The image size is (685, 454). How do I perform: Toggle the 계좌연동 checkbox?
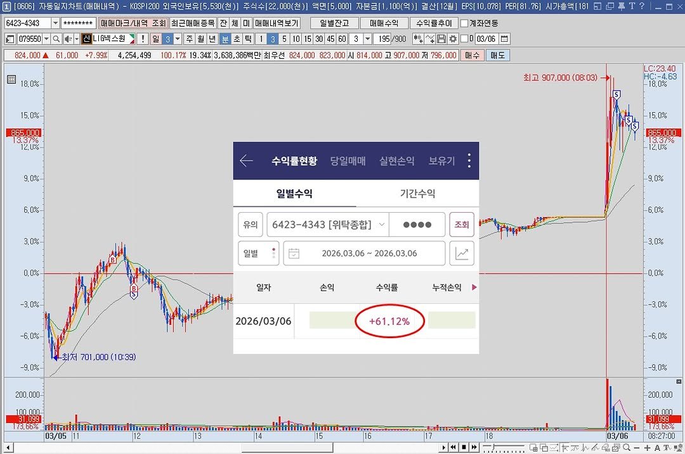(x=464, y=23)
